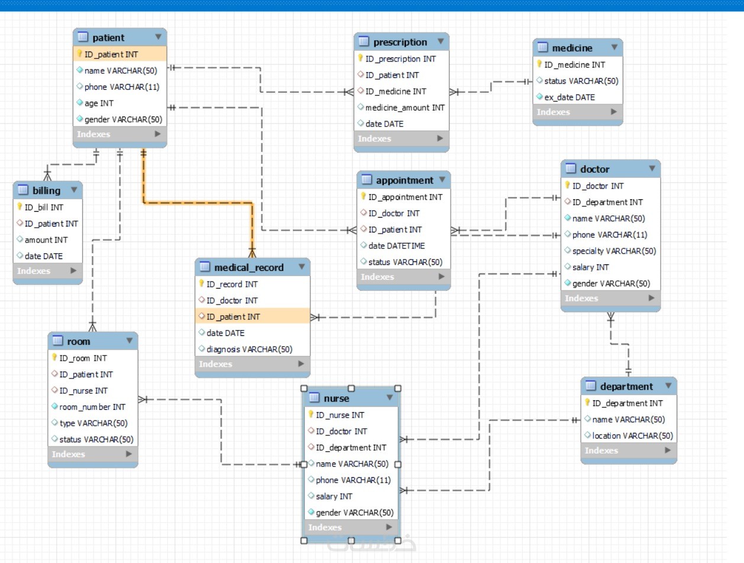The image size is (744, 563).
Task: Click the patient table icon
Action: pyautogui.click(x=83, y=37)
